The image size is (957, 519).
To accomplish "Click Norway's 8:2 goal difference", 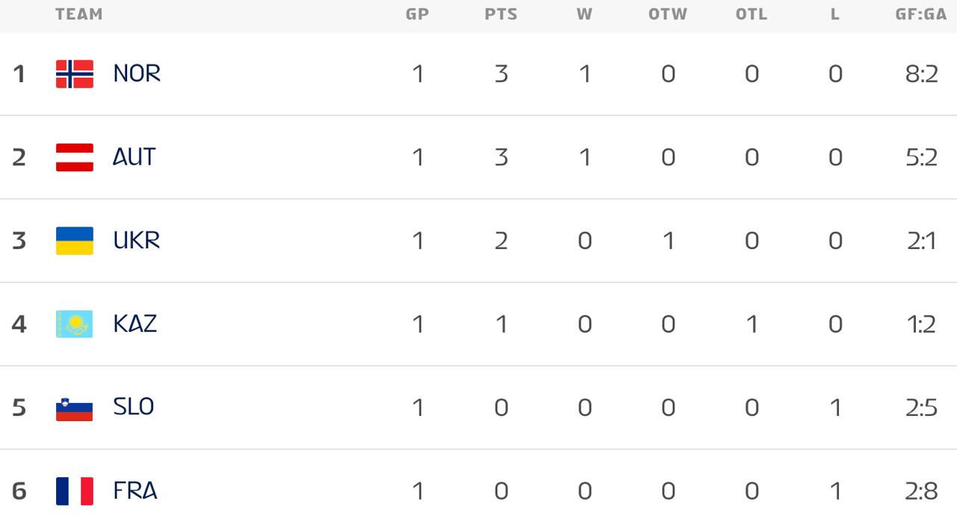I will pos(921,73).
